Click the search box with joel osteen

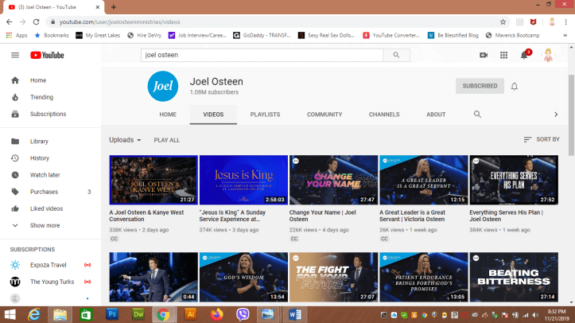point(262,55)
